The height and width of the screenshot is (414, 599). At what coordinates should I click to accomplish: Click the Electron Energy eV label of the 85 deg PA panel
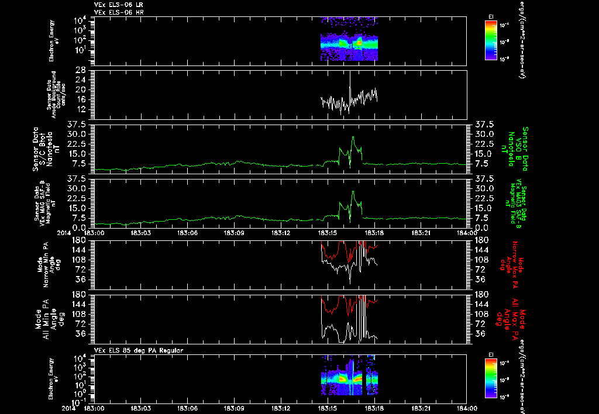(54, 379)
